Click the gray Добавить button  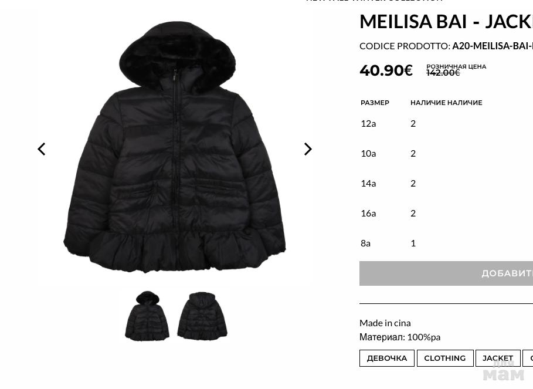[x=446, y=273]
